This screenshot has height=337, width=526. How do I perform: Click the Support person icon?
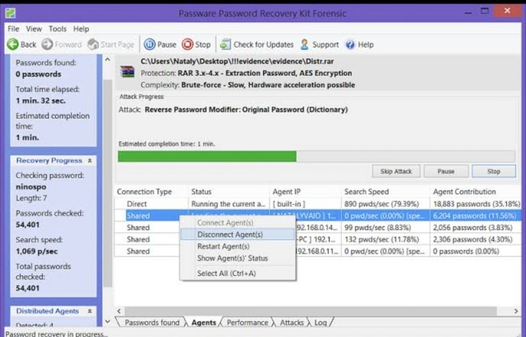point(304,44)
